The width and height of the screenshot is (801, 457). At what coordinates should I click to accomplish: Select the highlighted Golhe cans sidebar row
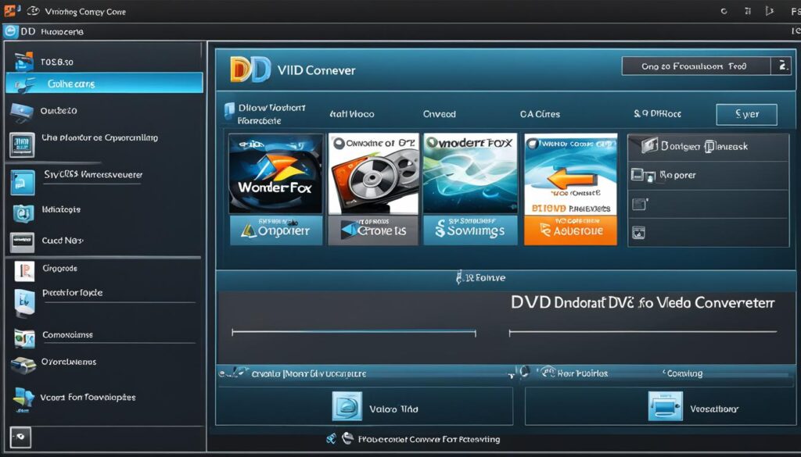[104, 83]
